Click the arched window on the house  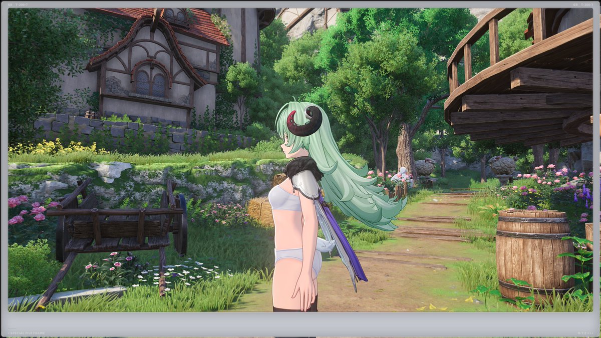(150, 79)
